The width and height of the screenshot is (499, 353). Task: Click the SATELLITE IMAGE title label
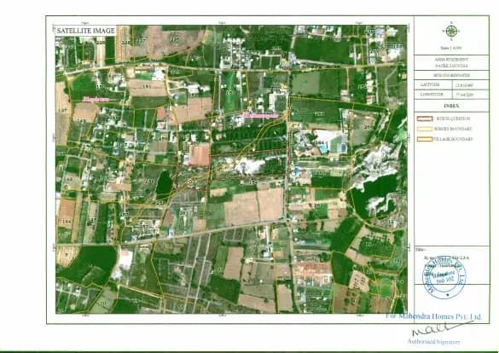(85, 31)
